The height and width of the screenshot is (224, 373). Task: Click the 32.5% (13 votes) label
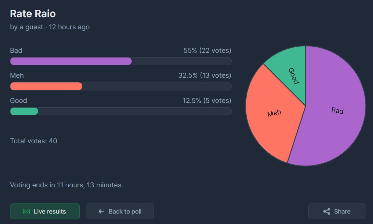pos(205,75)
